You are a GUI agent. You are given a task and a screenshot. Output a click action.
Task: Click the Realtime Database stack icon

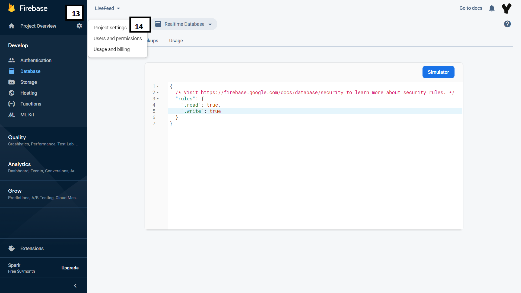click(158, 24)
